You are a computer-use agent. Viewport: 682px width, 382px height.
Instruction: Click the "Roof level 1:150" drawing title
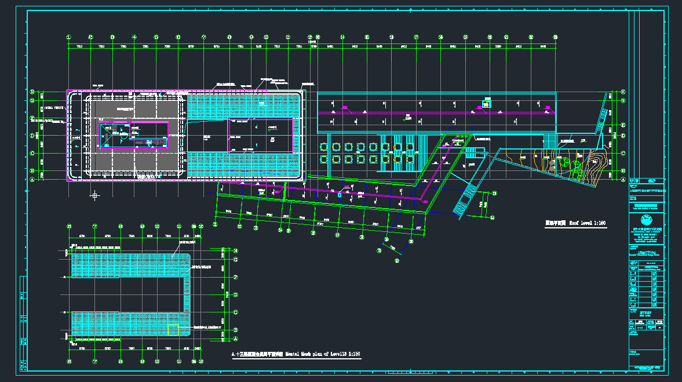coord(575,223)
